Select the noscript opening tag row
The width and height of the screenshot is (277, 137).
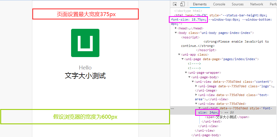(190, 37)
